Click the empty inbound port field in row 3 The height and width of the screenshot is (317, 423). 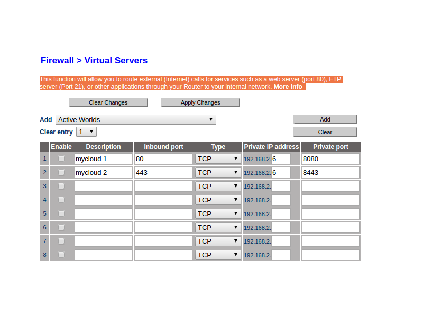(x=163, y=187)
